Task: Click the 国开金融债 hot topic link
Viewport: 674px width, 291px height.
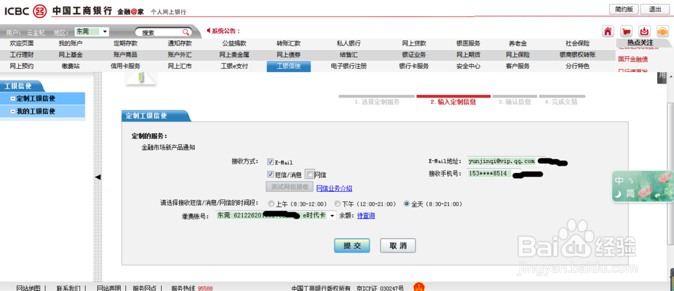Action: coord(633,59)
